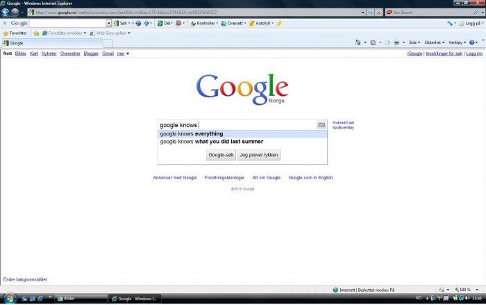The height and width of the screenshot is (305, 486).
Task: Open the Språkverktøy link
Action: (343, 128)
